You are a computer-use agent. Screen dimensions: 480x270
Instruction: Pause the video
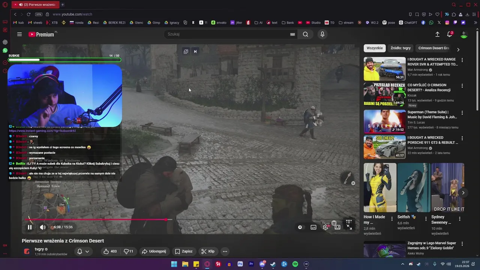[x=30, y=227]
